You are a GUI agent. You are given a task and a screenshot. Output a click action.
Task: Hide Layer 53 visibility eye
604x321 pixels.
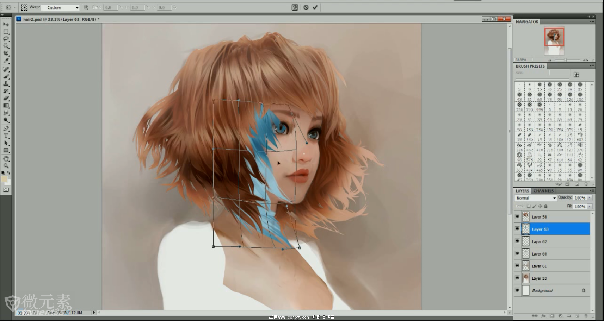(517, 278)
